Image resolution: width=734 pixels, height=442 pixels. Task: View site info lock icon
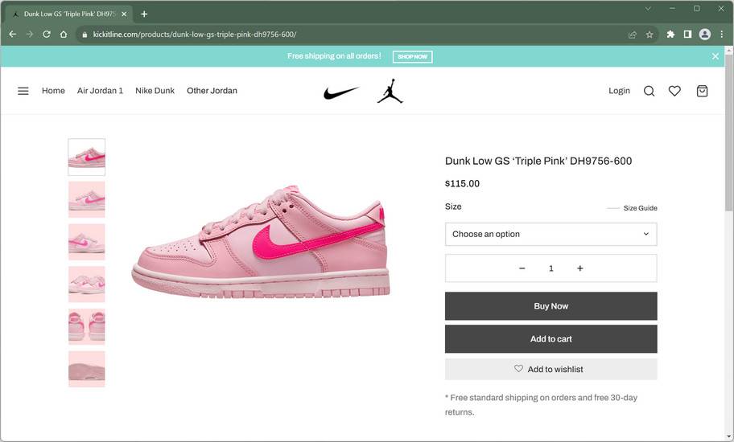point(85,35)
